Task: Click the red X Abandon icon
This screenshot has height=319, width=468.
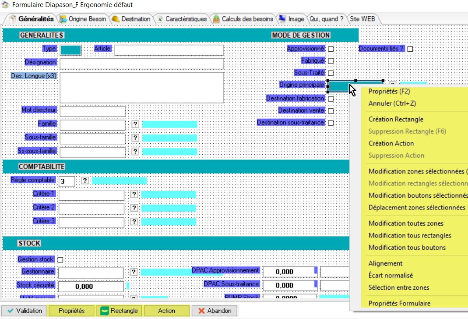Action: (201, 311)
